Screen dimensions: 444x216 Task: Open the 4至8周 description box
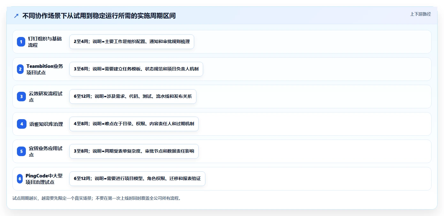(134, 124)
